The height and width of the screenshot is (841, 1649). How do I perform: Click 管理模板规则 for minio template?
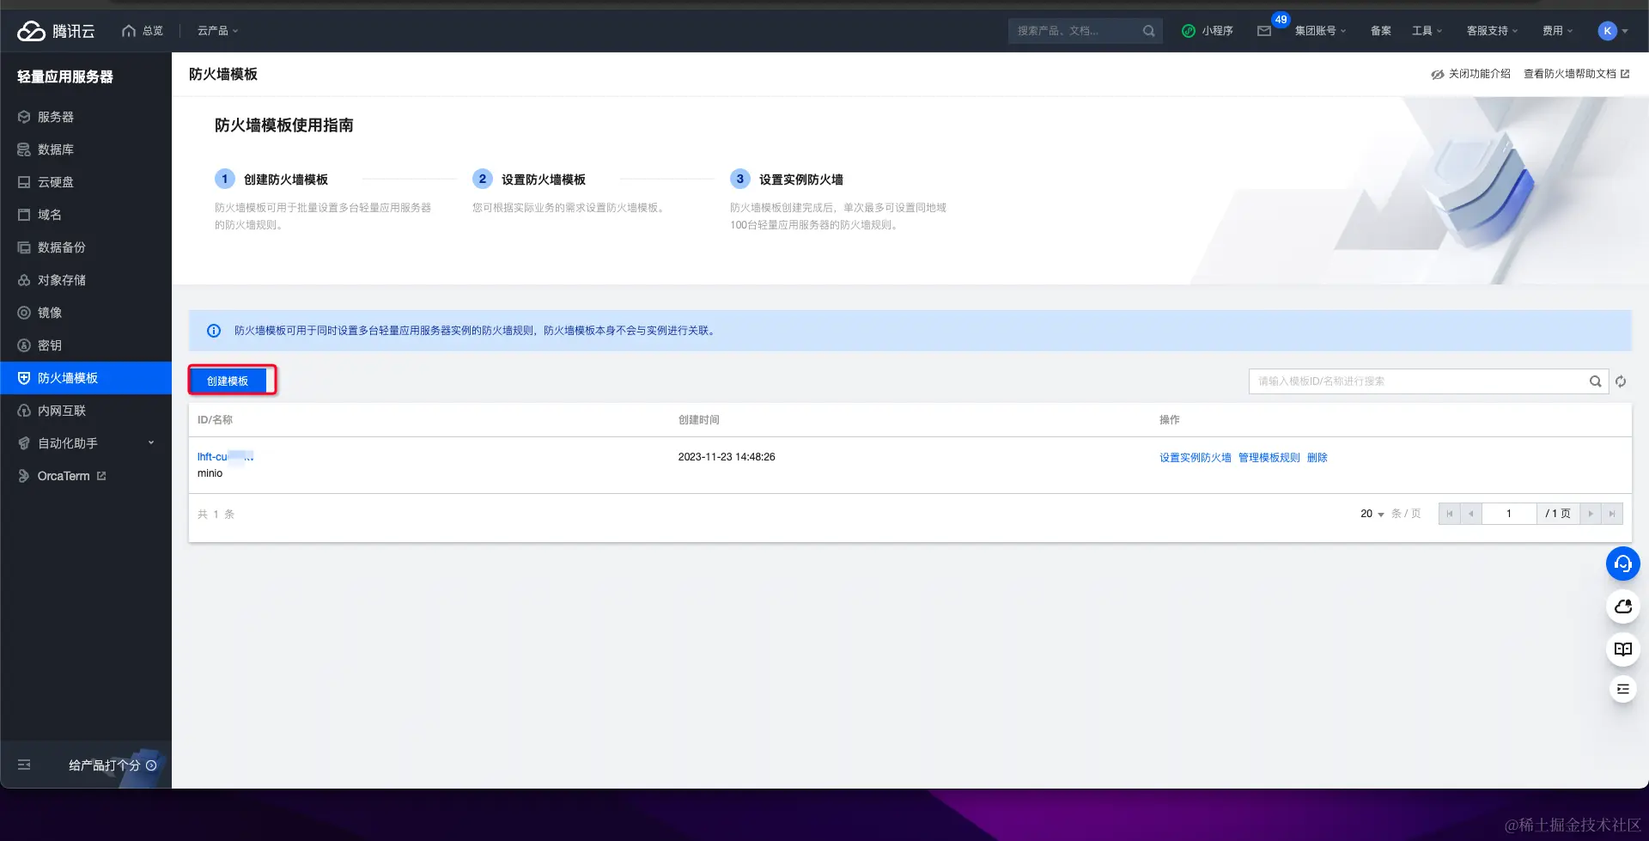click(x=1269, y=458)
